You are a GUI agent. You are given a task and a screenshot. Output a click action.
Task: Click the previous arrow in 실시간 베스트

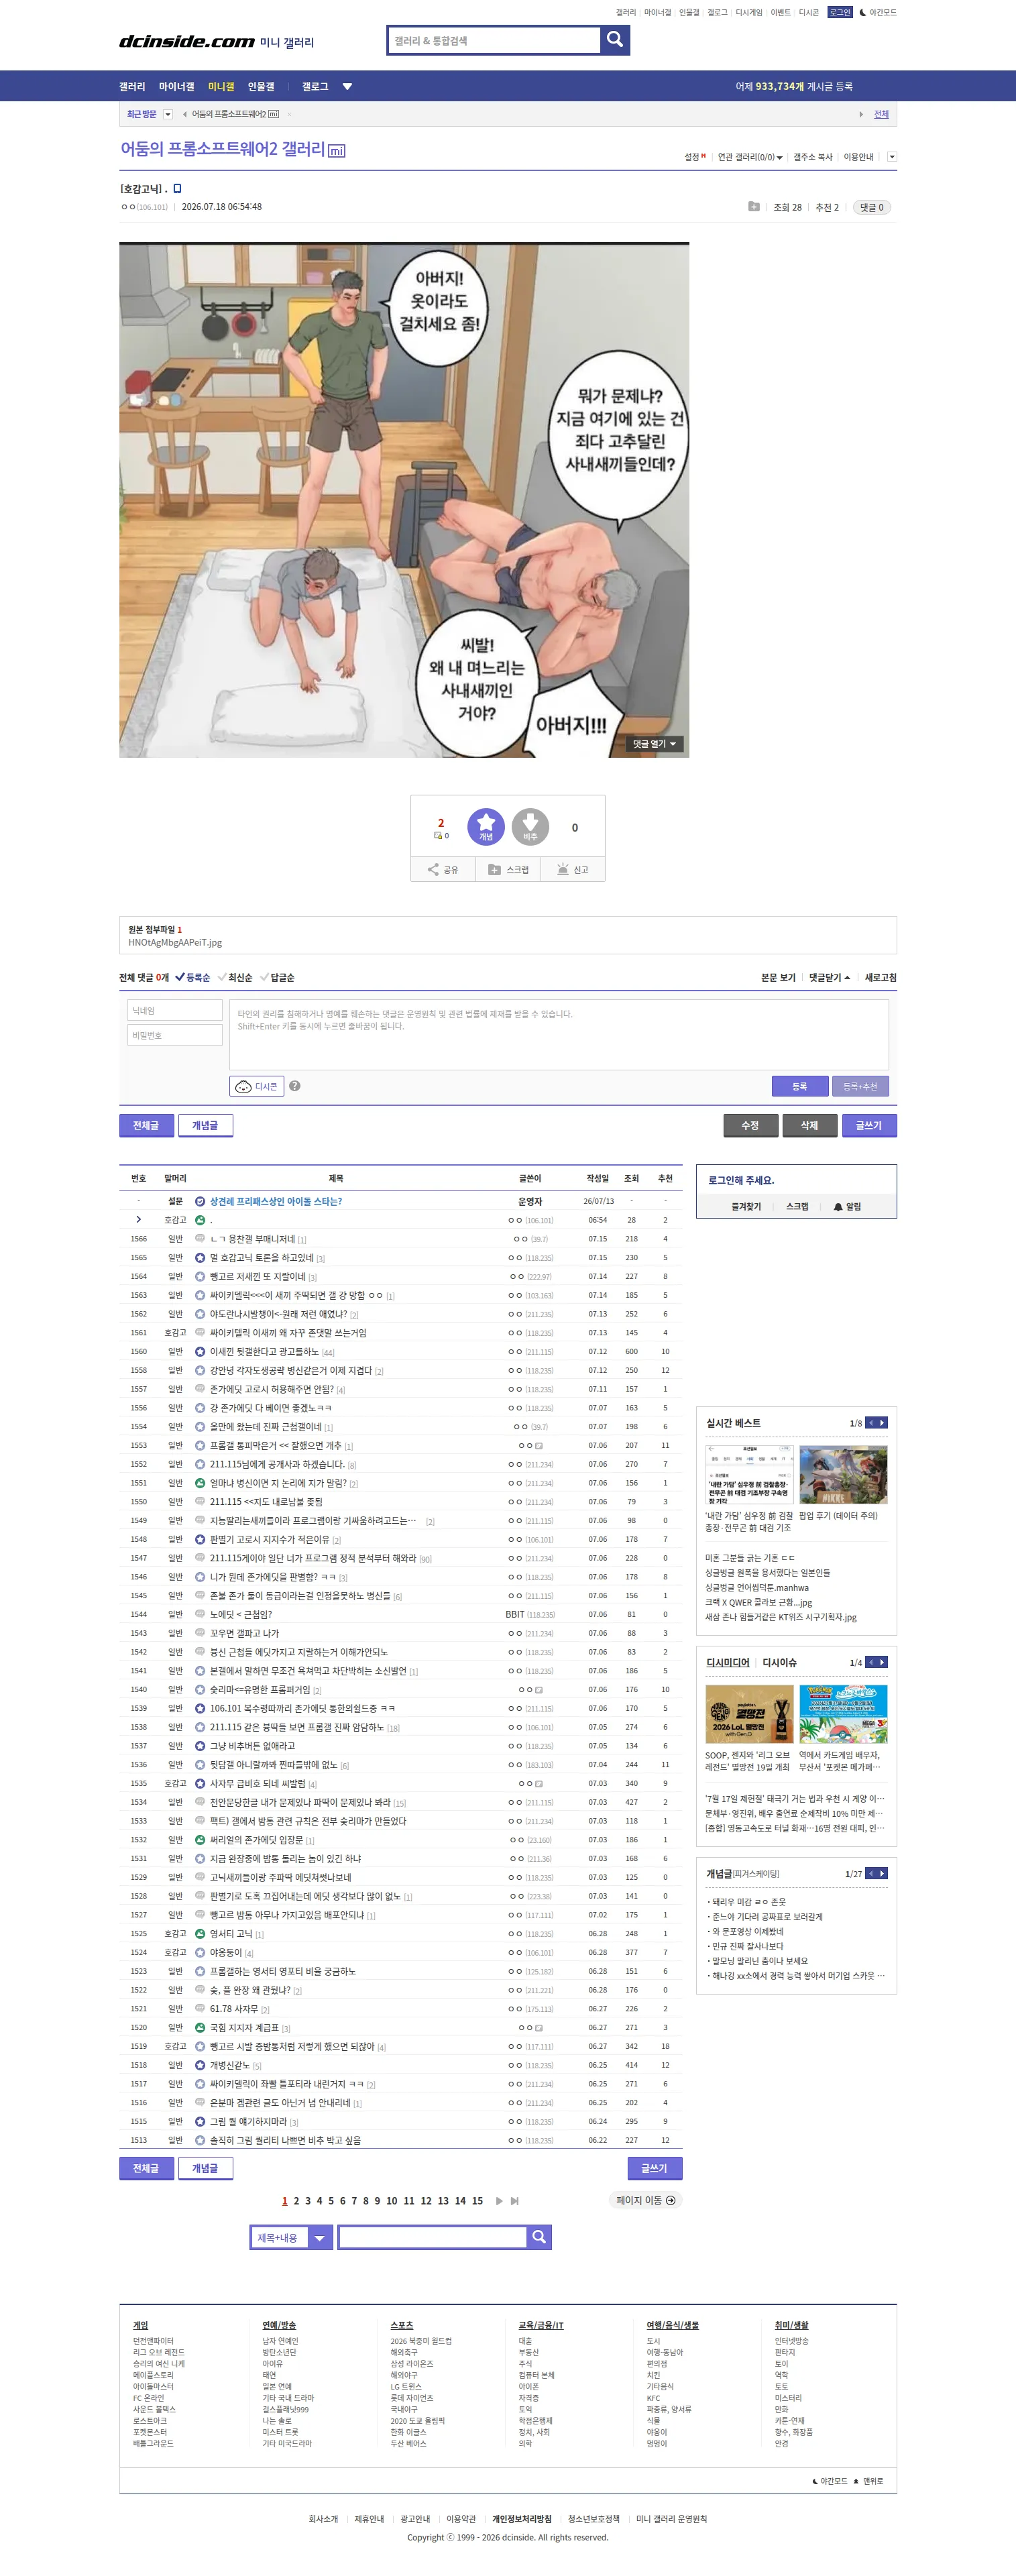[x=871, y=1422]
